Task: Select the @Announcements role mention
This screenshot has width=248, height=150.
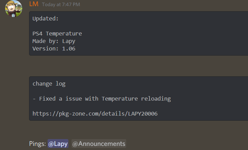Action: (99, 144)
